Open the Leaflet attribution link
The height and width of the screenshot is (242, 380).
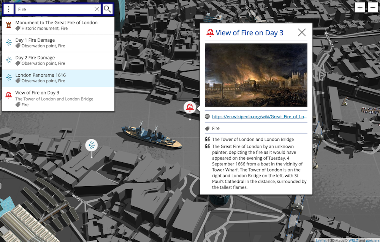tap(321, 240)
